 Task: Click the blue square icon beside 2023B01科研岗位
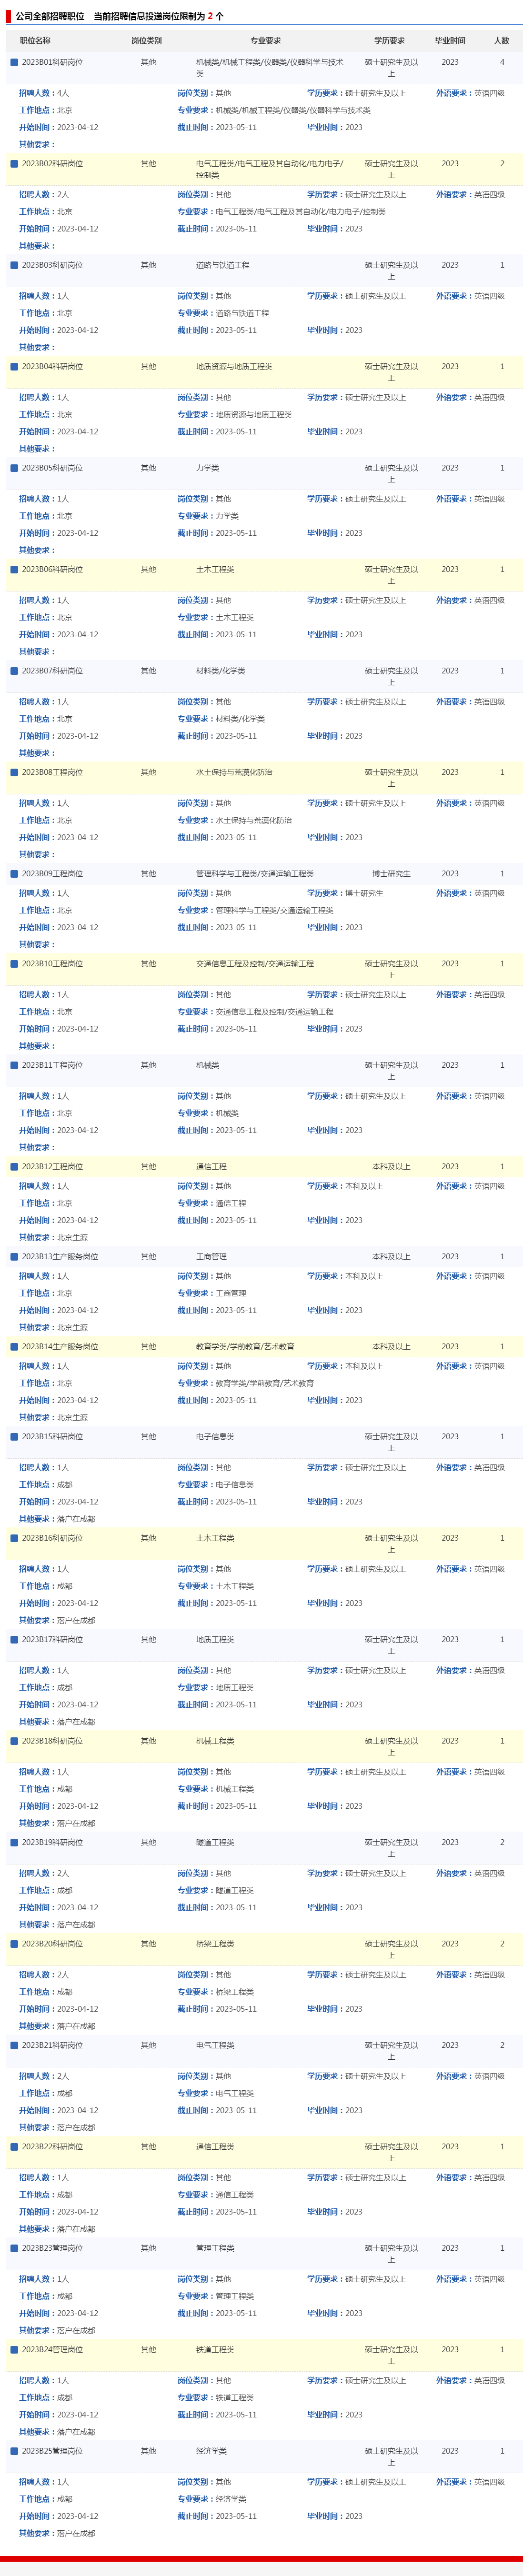(14, 62)
